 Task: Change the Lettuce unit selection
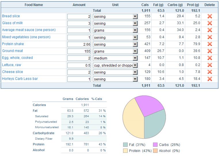click(x=135, y=65)
